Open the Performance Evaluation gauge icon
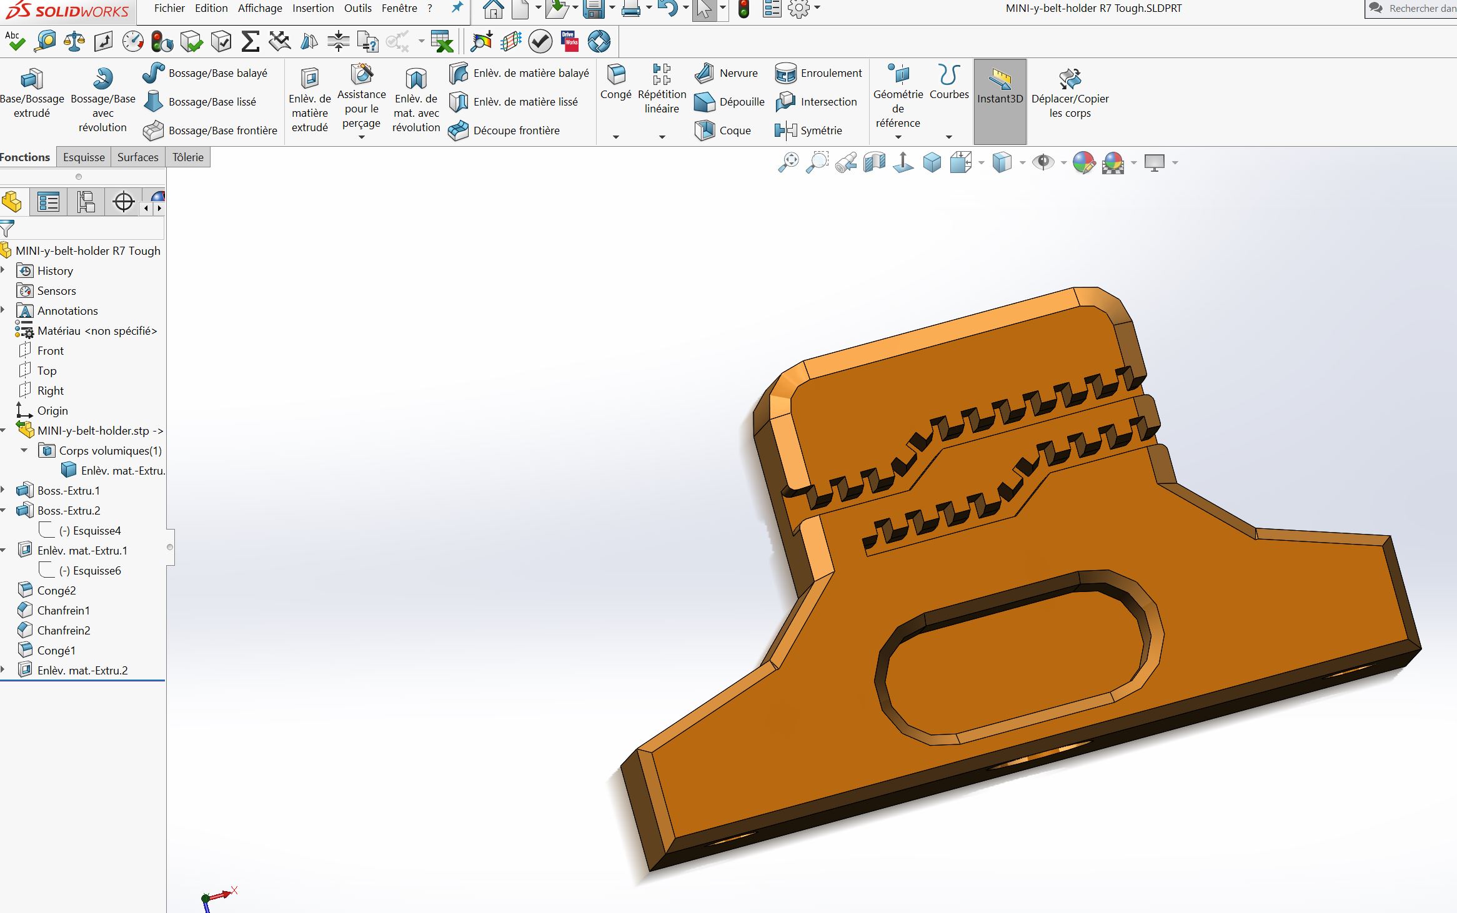Screen dimensions: 1457x913 pyautogui.click(x=132, y=41)
